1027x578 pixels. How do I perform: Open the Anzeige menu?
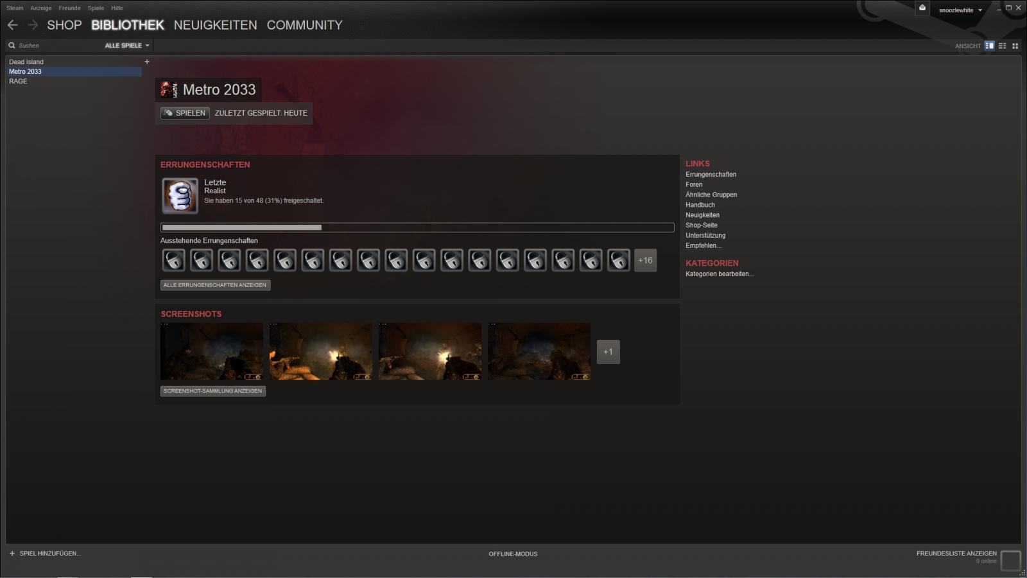[x=41, y=8]
